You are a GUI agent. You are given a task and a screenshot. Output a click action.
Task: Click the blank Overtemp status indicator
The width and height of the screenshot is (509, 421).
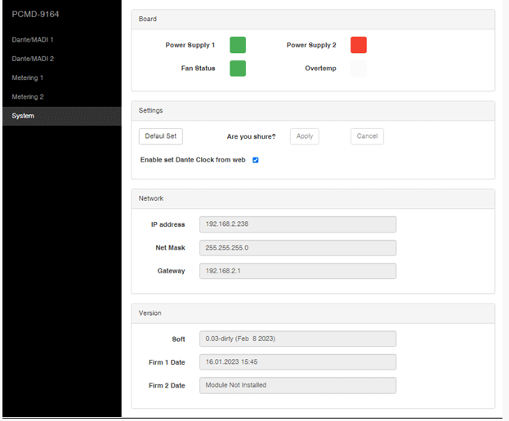(358, 68)
